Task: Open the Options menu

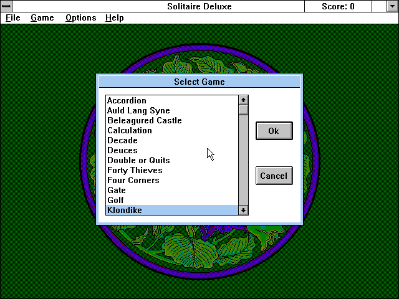Action: (x=80, y=18)
